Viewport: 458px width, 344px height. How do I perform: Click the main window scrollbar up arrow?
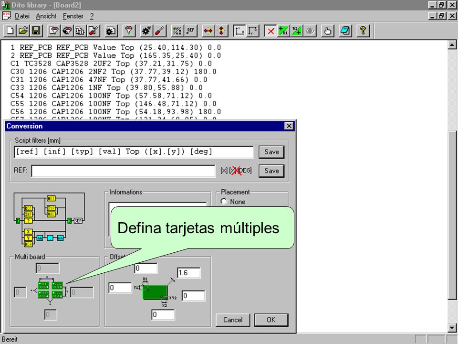click(452, 45)
